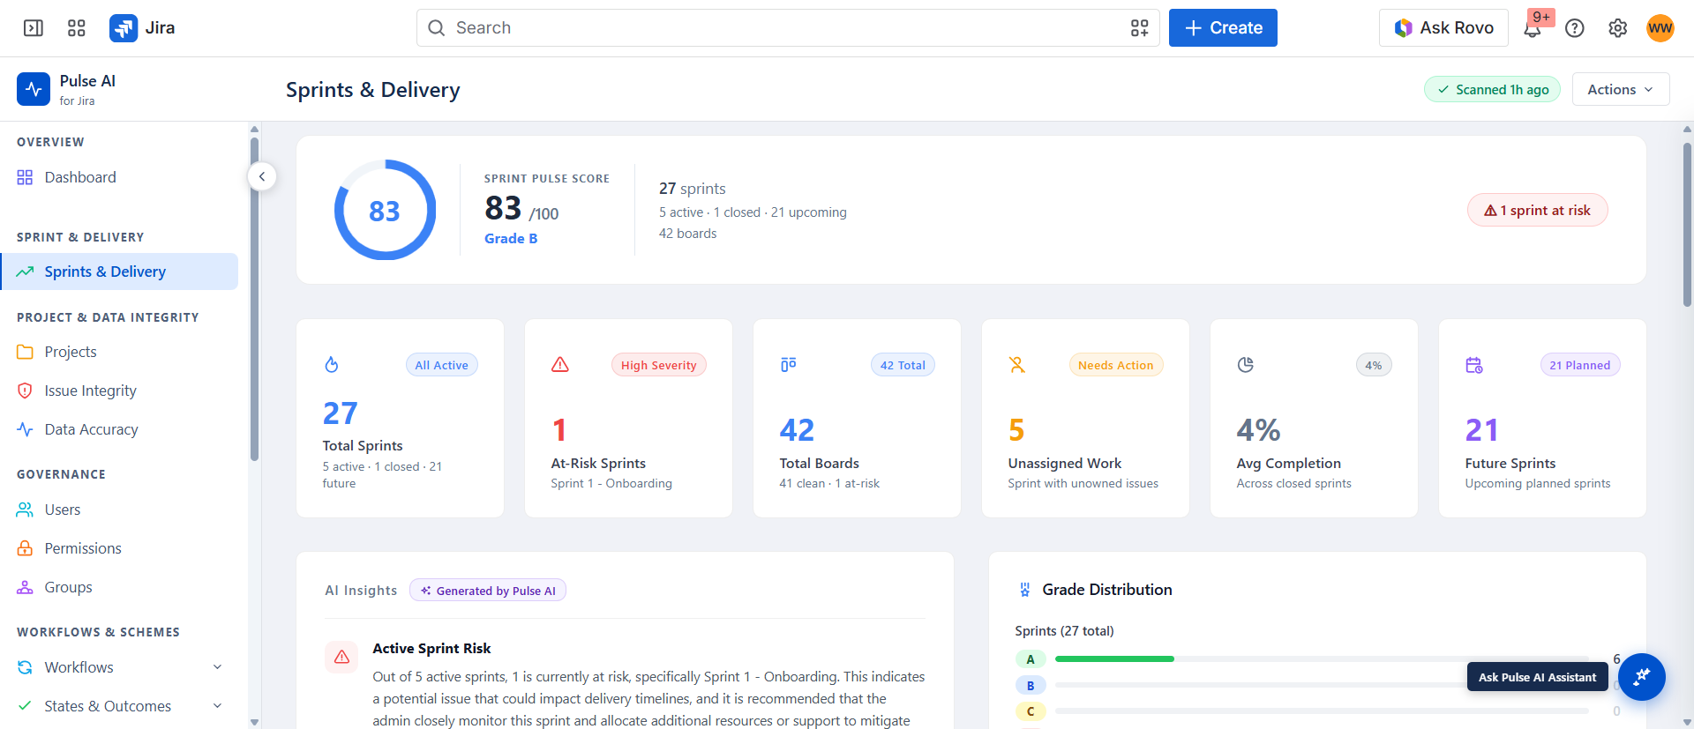1694x729 pixels.
Task: Click the All Active tag
Action: 442,365
